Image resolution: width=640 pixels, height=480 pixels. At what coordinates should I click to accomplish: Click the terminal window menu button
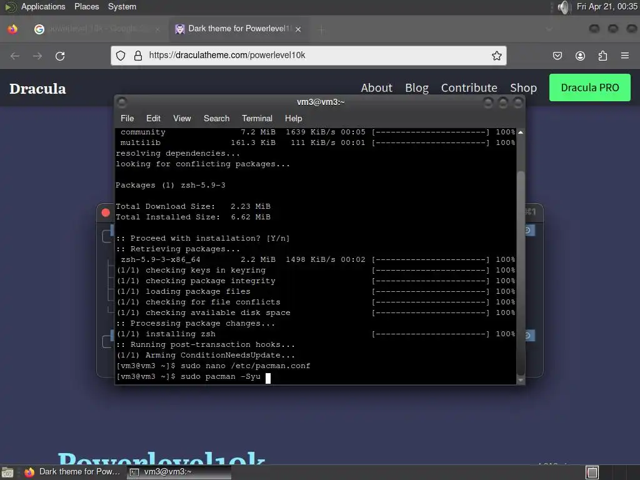[122, 102]
